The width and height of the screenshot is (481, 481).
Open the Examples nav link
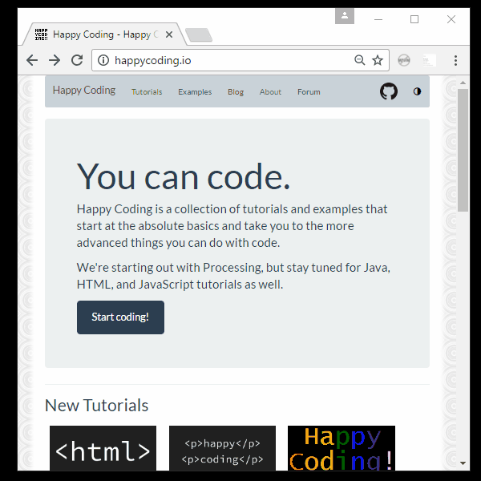tap(195, 91)
